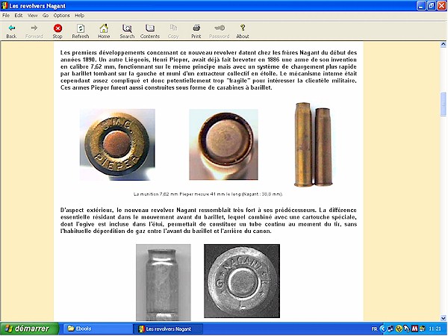This screenshot has width=448, height=336.
Task: Open the Options menu
Action: 61,16
